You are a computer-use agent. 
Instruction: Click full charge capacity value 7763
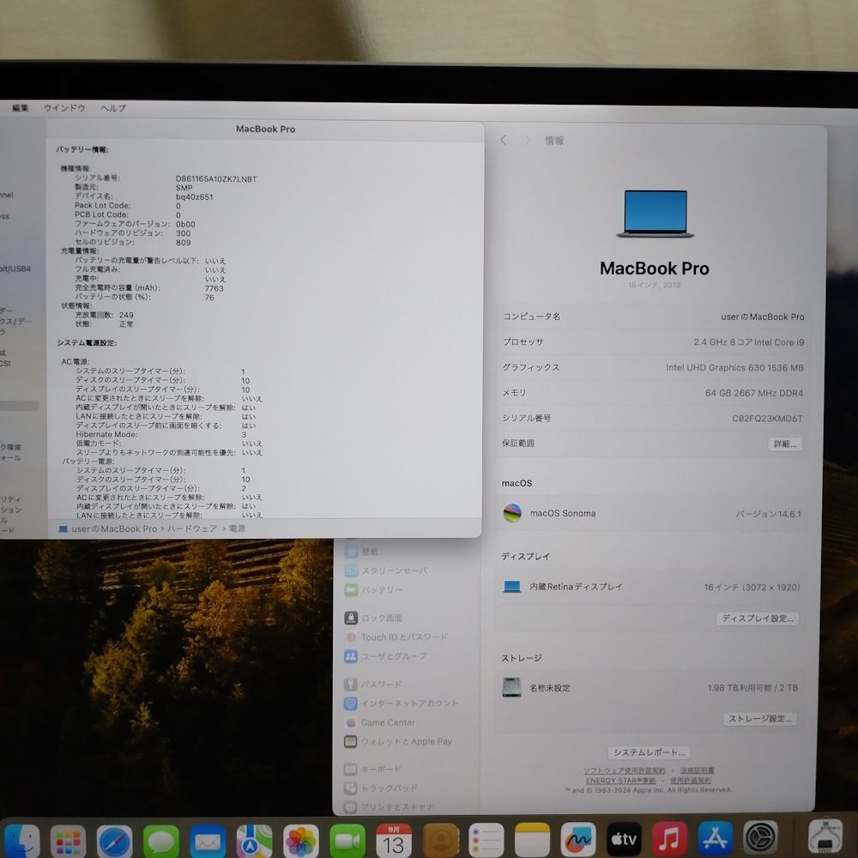[214, 288]
